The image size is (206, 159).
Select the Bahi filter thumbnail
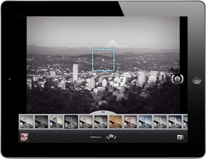click(x=86, y=122)
